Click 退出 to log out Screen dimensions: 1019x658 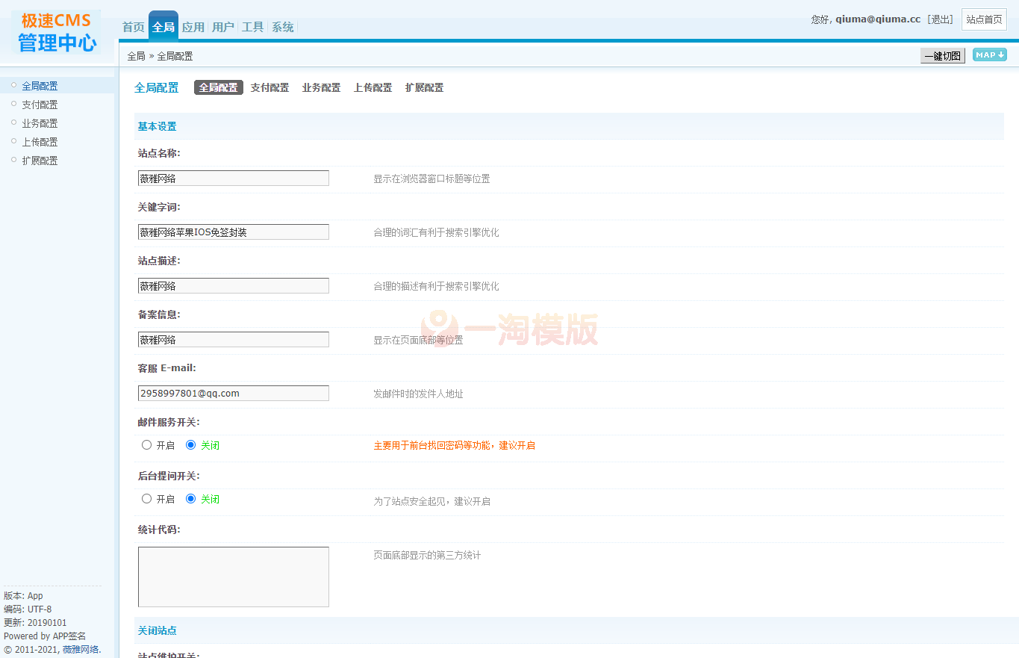(x=940, y=19)
